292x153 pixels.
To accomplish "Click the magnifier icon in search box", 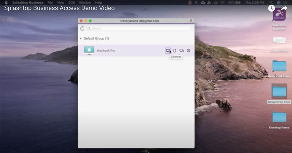I will point(89,28).
